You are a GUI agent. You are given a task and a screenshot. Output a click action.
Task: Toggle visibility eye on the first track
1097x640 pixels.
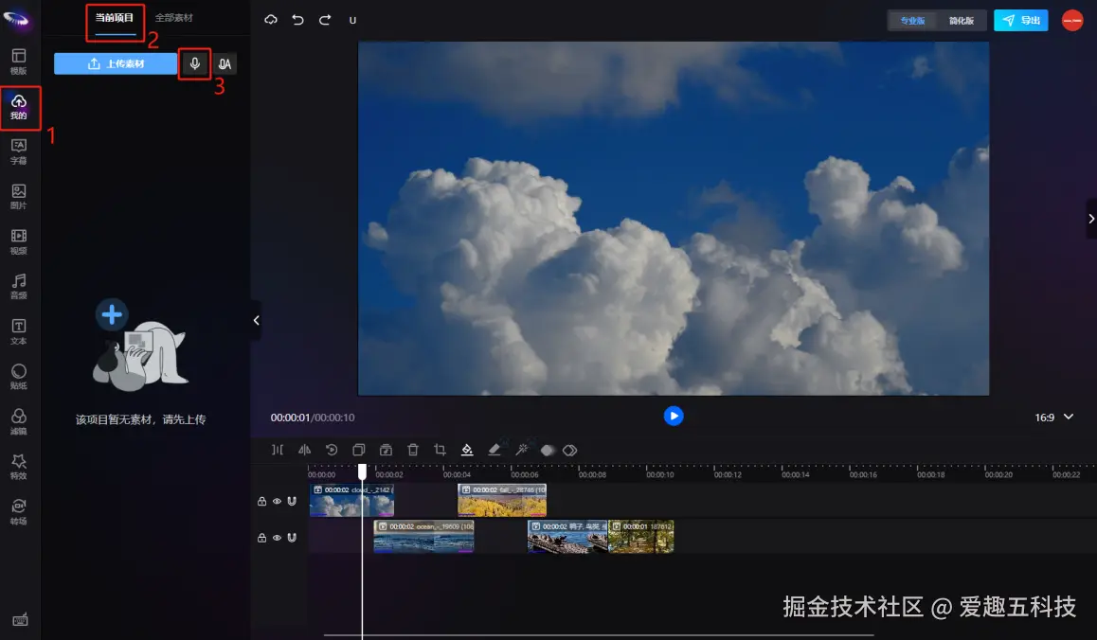point(277,501)
